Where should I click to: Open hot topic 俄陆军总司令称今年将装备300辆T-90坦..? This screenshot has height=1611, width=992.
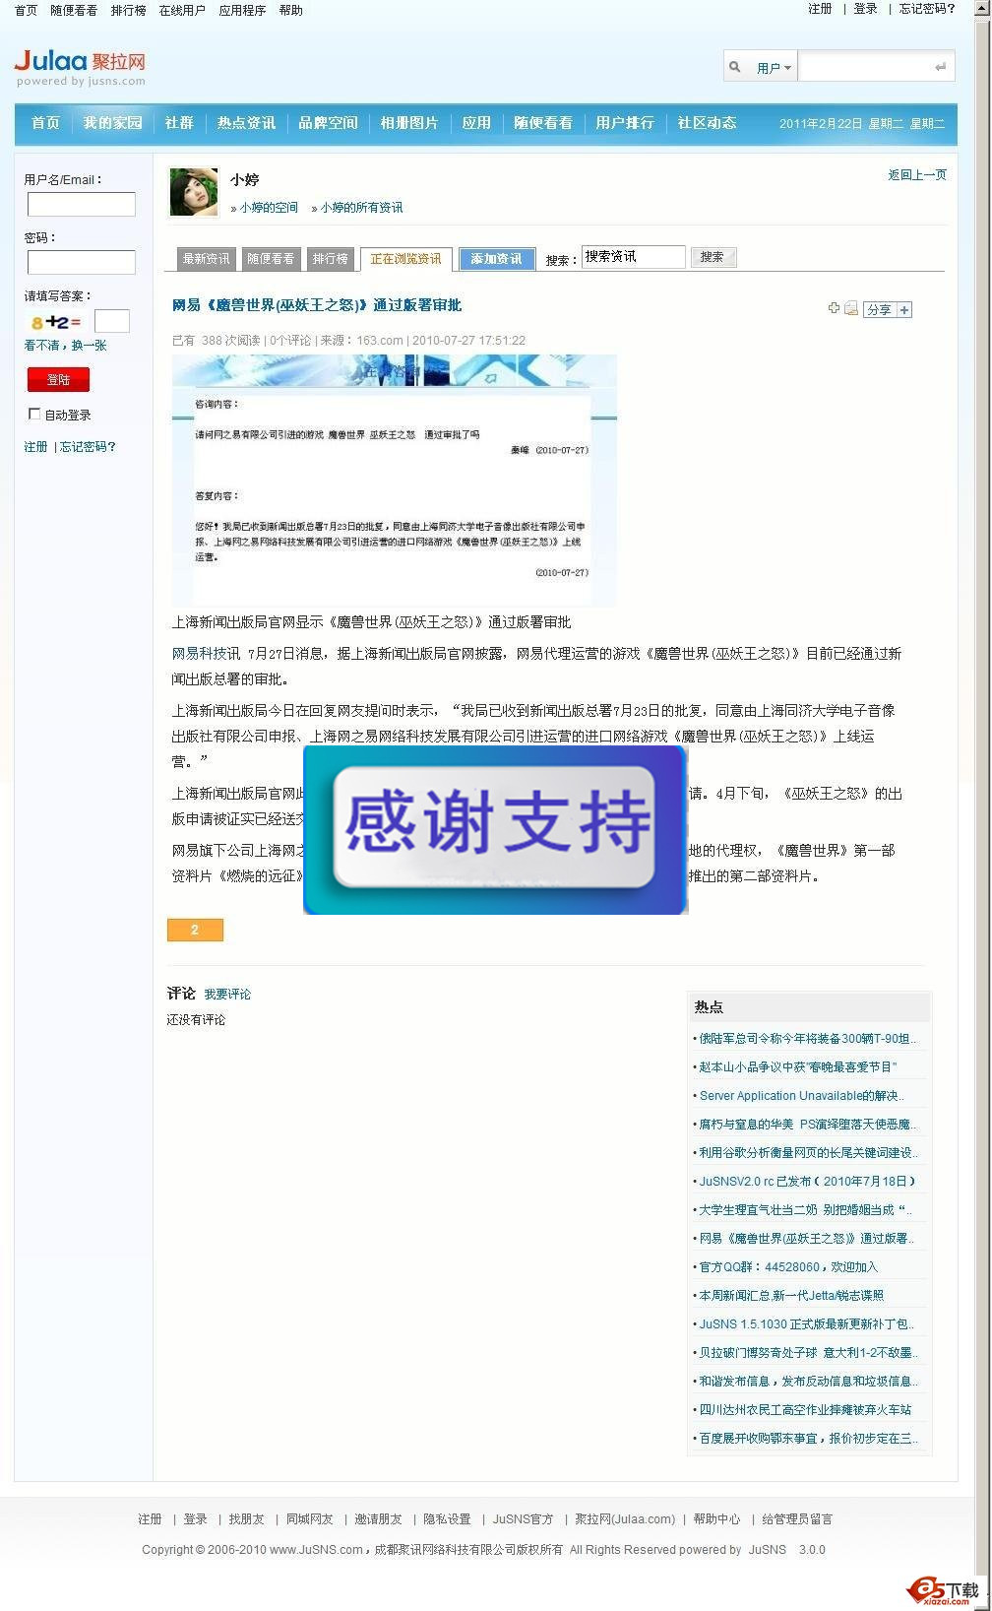pos(807,1039)
